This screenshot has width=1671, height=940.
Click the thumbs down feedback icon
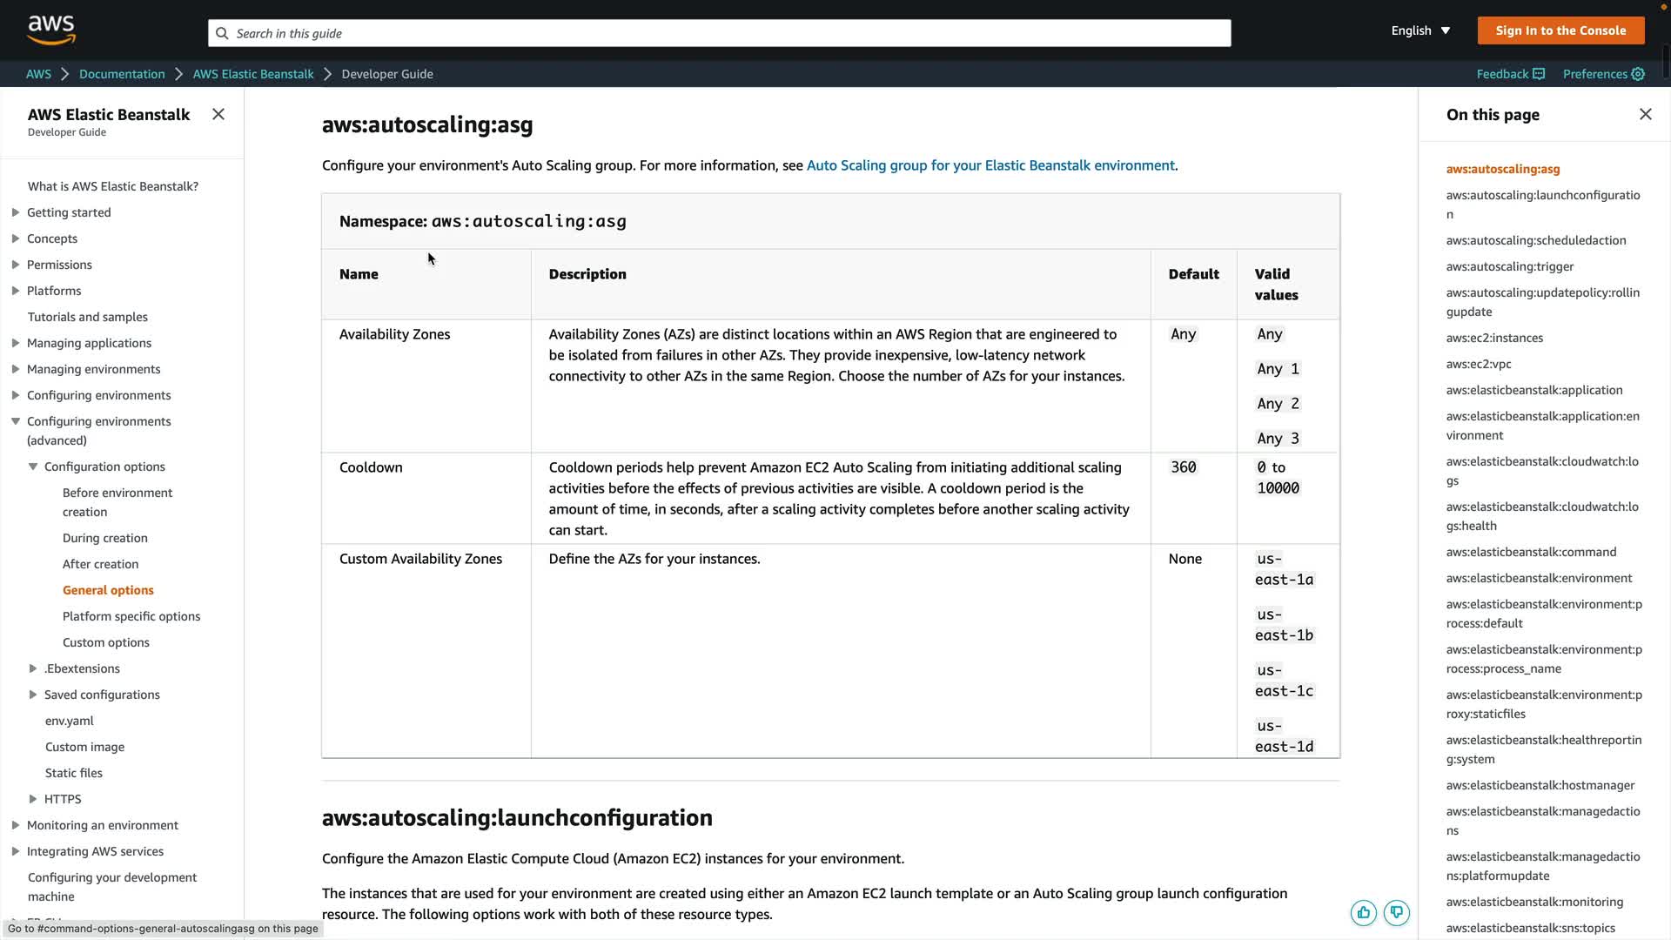(1396, 912)
